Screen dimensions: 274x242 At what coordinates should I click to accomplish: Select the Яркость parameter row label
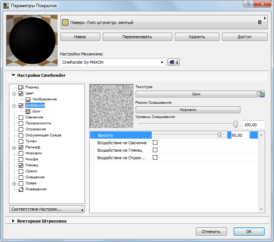(105, 135)
